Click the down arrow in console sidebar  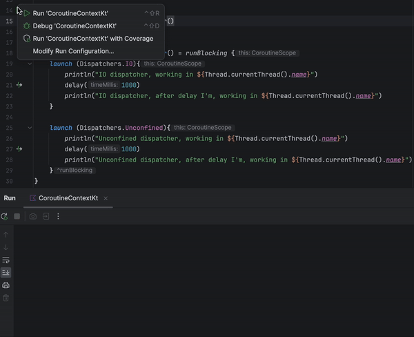[x=6, y=247]
